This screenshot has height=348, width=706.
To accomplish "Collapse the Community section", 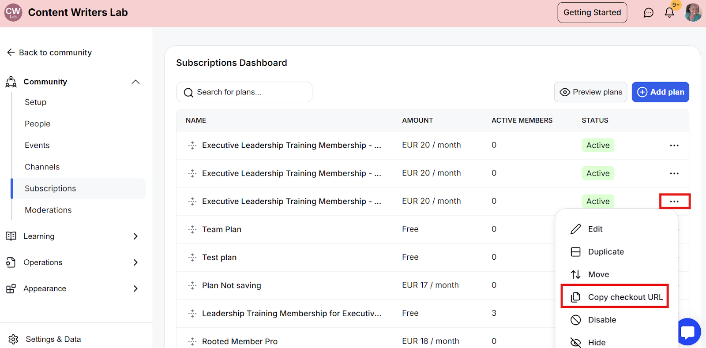I will 135,82.
